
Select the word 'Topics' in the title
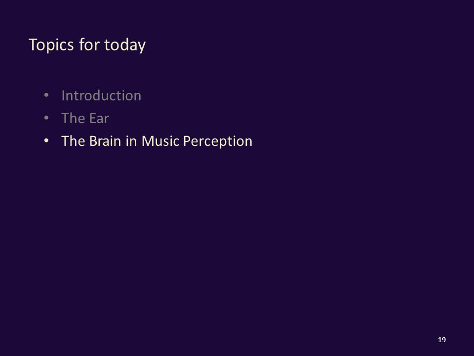click(x=51, y=45)
